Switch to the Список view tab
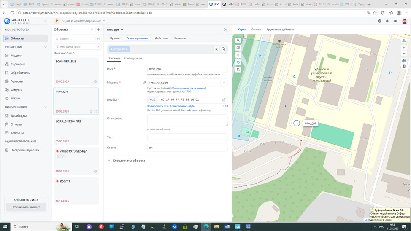Image resolution: width=411 pixels, height=231 pixels. pos(256,30)
